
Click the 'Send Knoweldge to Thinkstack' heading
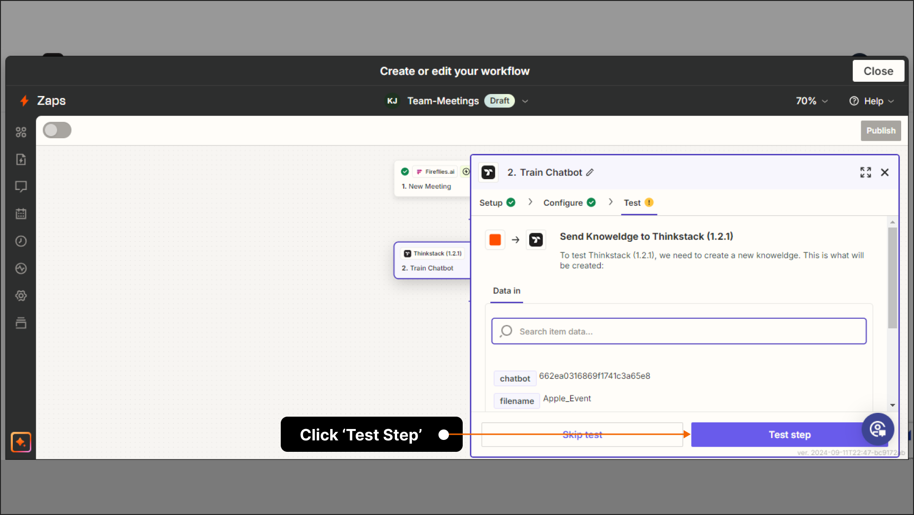point(646,237)
